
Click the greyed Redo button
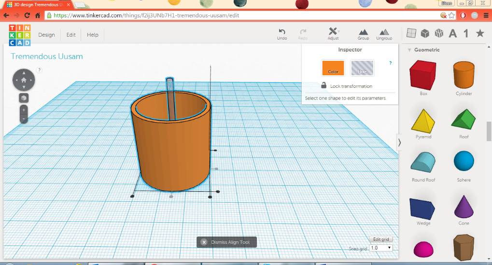pos(303,34)
